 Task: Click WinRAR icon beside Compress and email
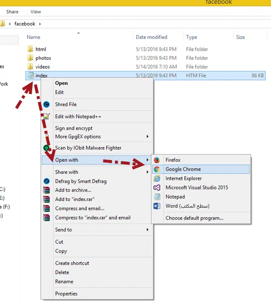point(46,208)
